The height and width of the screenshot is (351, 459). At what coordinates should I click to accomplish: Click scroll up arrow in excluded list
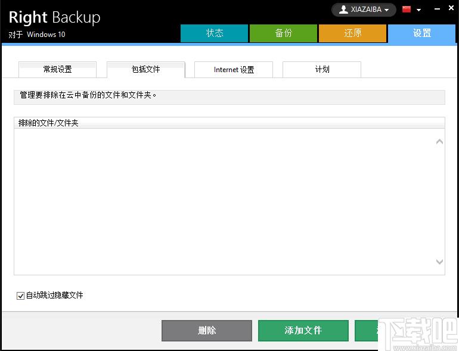439,142
